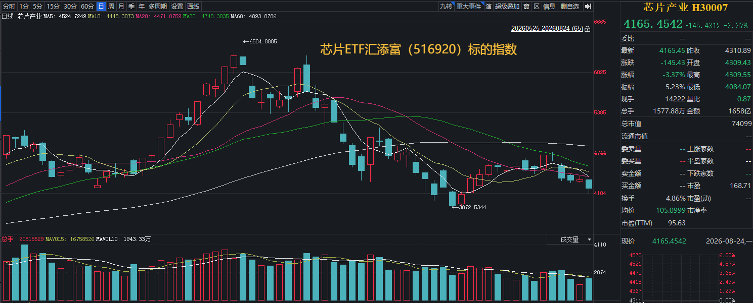Switch to the 5分 period
This screenshot has width=753, height=303.
[x=37, y=7]
